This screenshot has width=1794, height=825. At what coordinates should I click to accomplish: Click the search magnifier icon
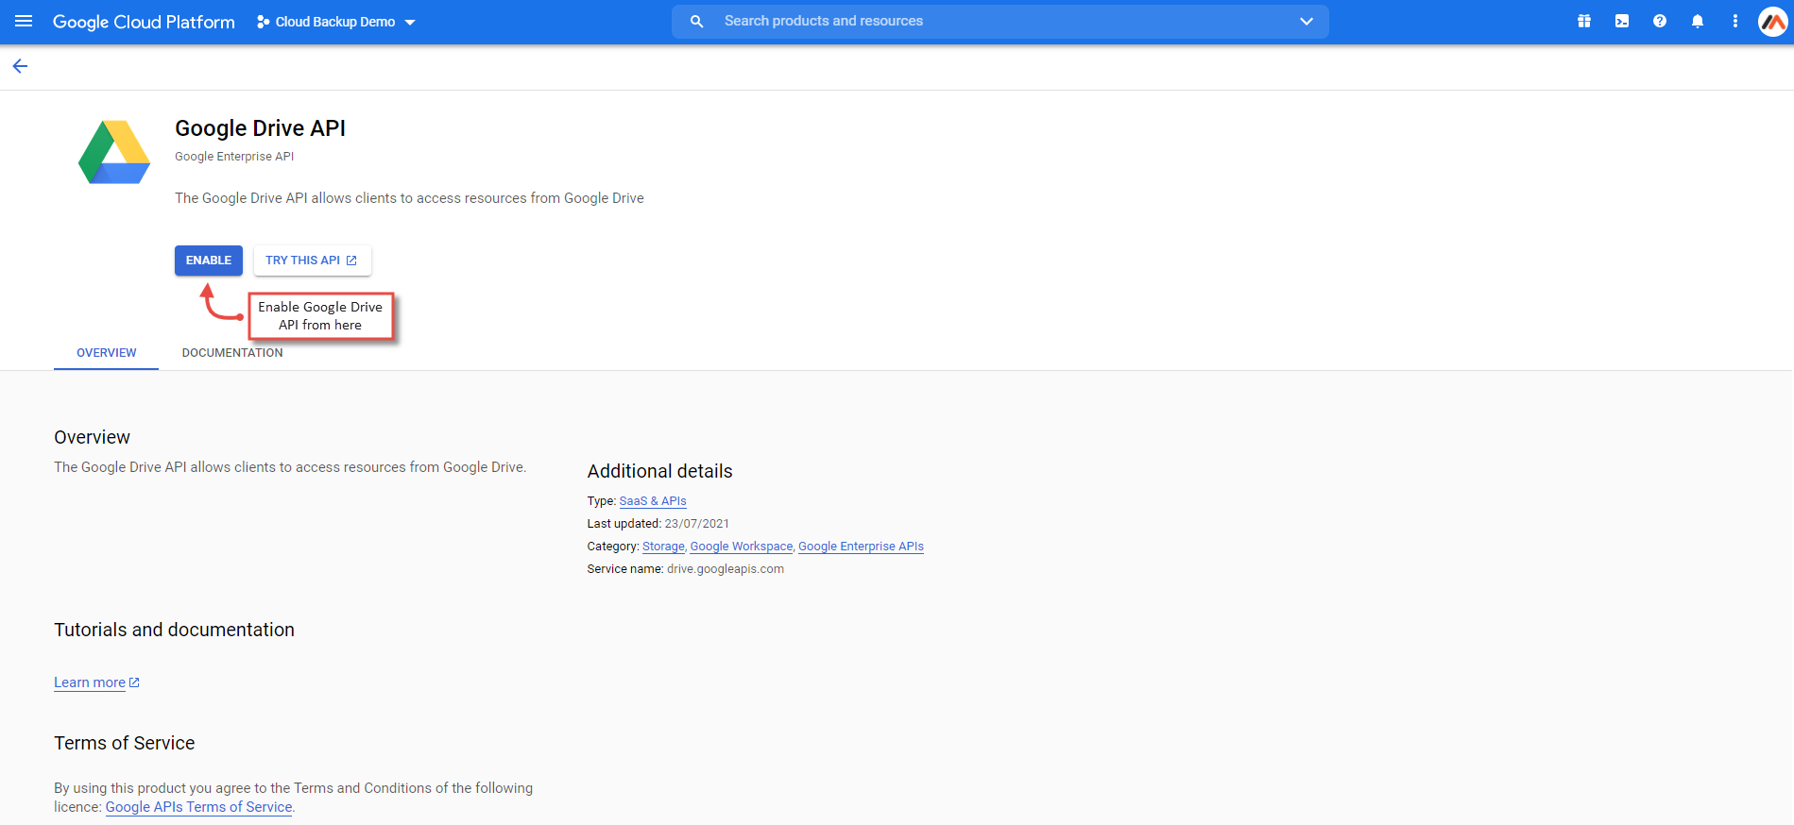(x=697, y=21)
